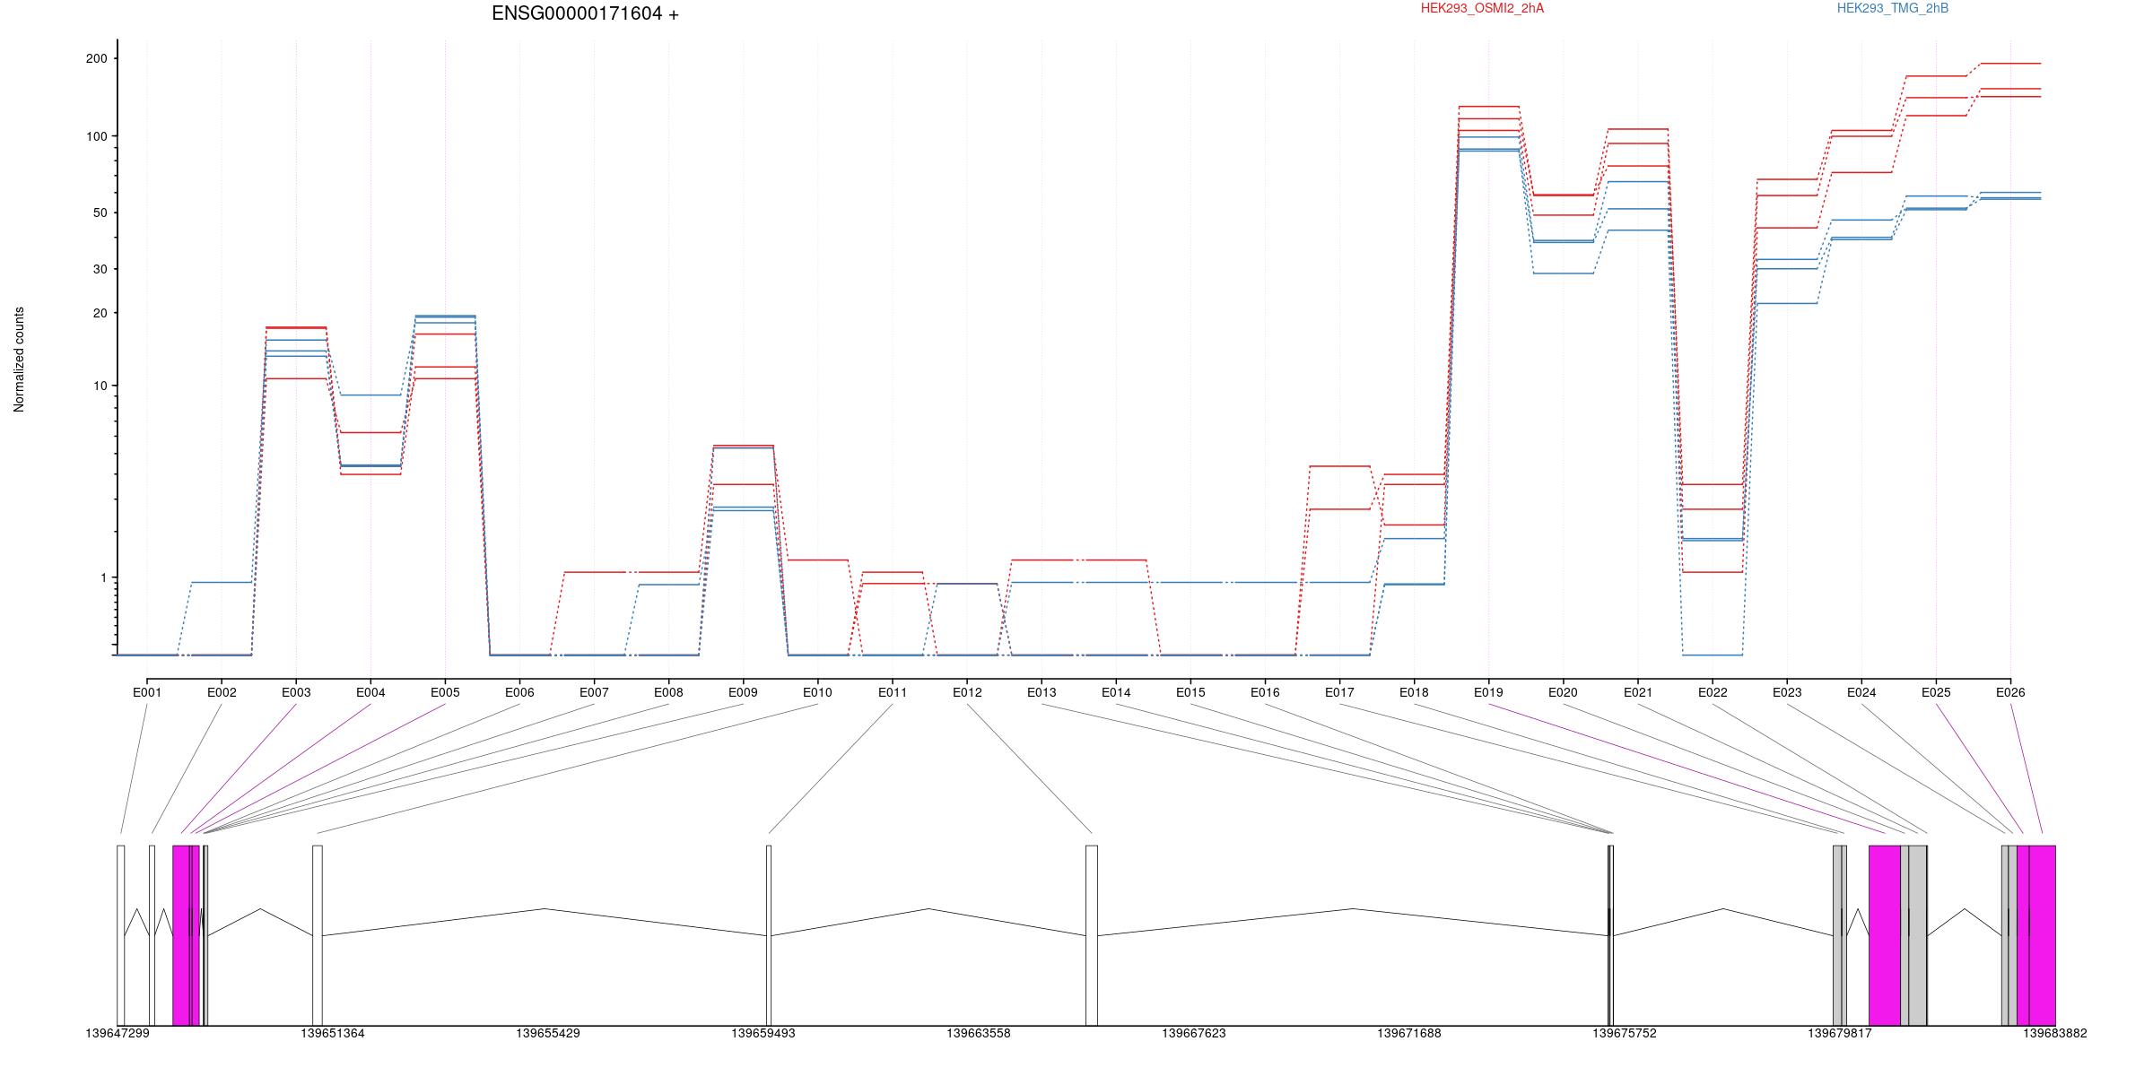Click exon label E026
The width and height of the screenshot is (2153, 1076).
pyautogui.click(x=2010, y=692)
